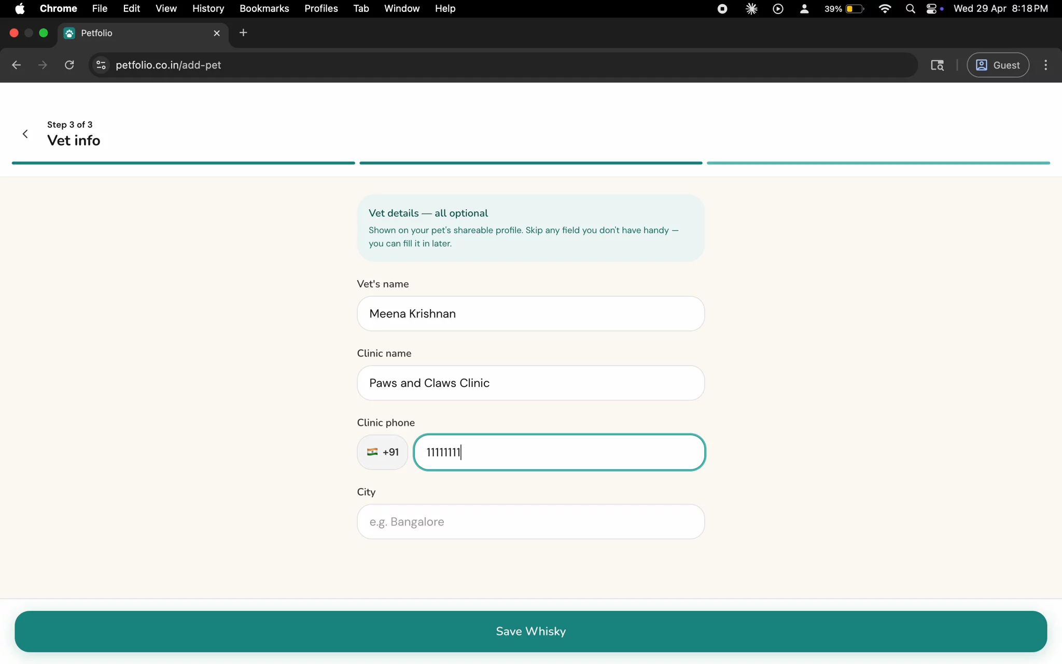1062x664 pixels.
Task: Close the Petfolio tab
Action: [x=217, y=33]
